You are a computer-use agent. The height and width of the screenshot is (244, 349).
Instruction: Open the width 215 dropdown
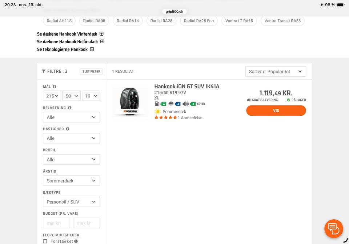[52, 96]
